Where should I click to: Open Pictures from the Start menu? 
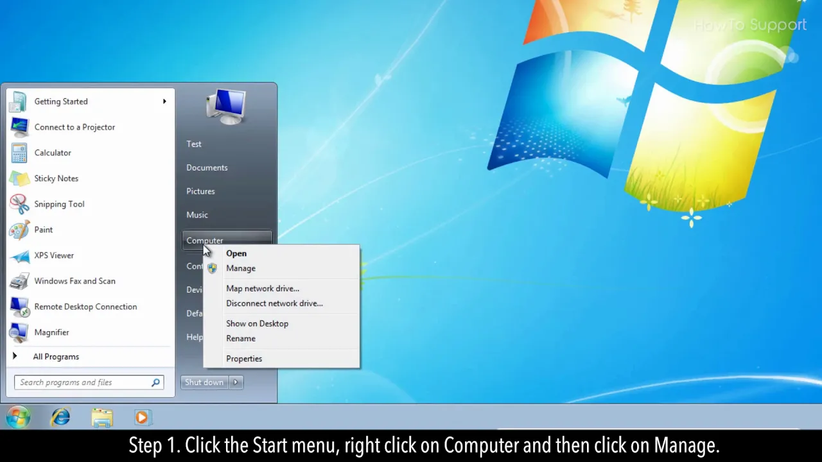click(200, 191)
